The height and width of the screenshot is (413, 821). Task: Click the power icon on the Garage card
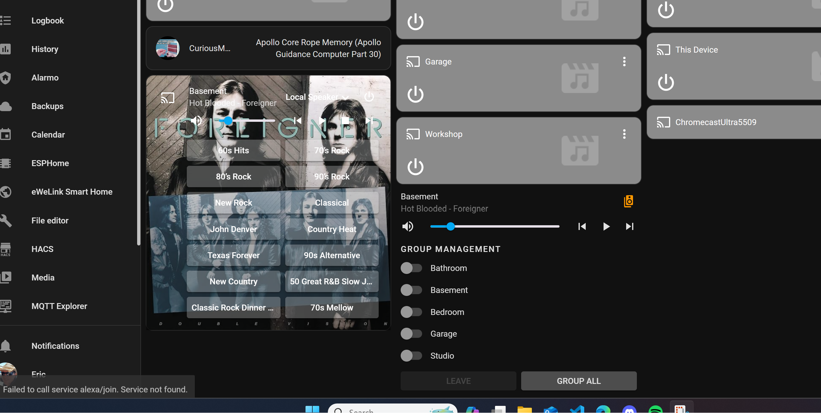415,94
